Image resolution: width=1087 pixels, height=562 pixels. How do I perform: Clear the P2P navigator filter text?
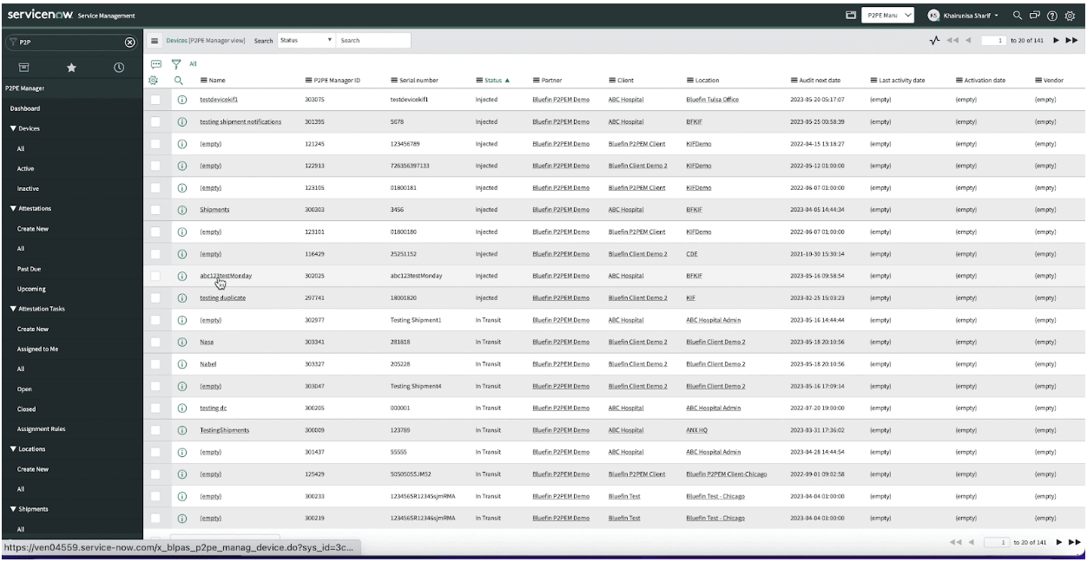tap(129, 42)
